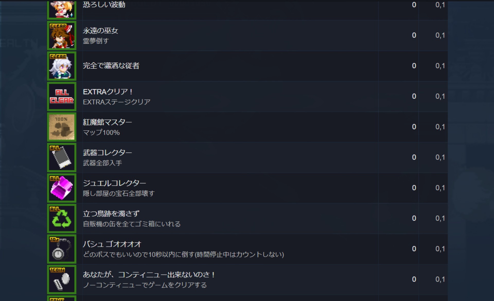Image resolution: width=494 pixels, height=301 pixels.
Task: Click the stopwatch 10-second achievement icon
Action: 62,249
